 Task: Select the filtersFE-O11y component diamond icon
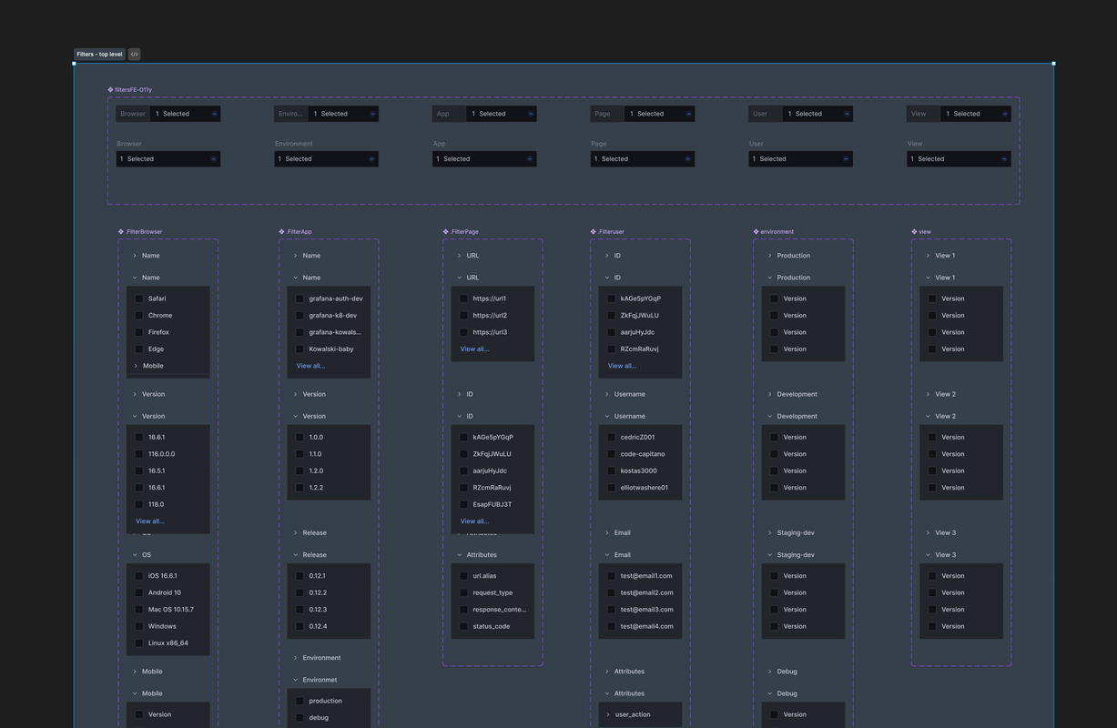click(110, 90)
